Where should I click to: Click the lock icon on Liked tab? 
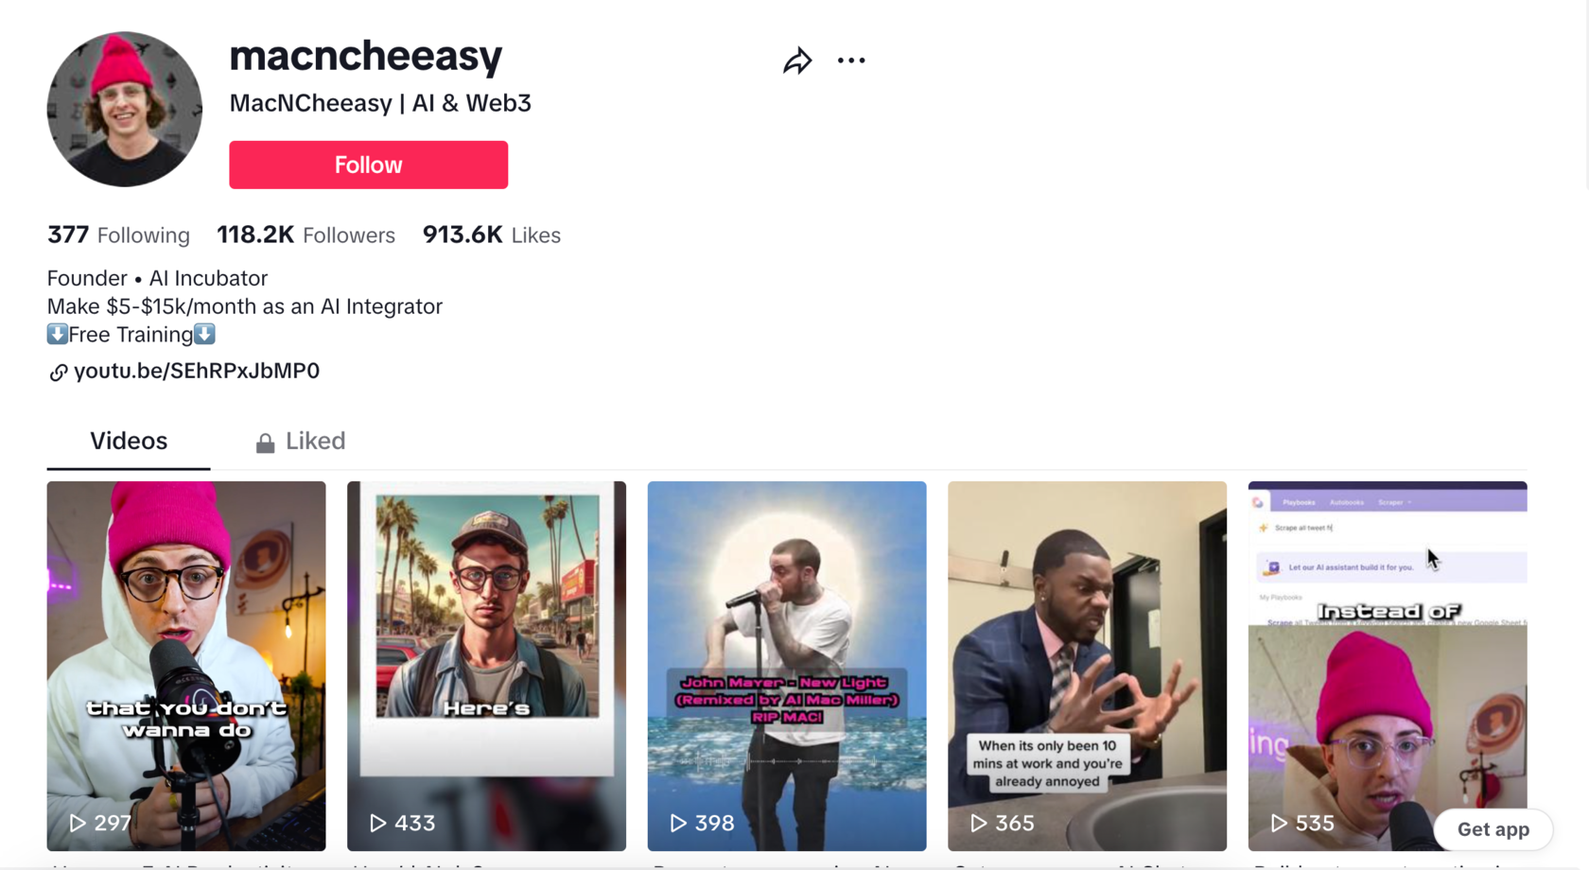coord(265,443)
